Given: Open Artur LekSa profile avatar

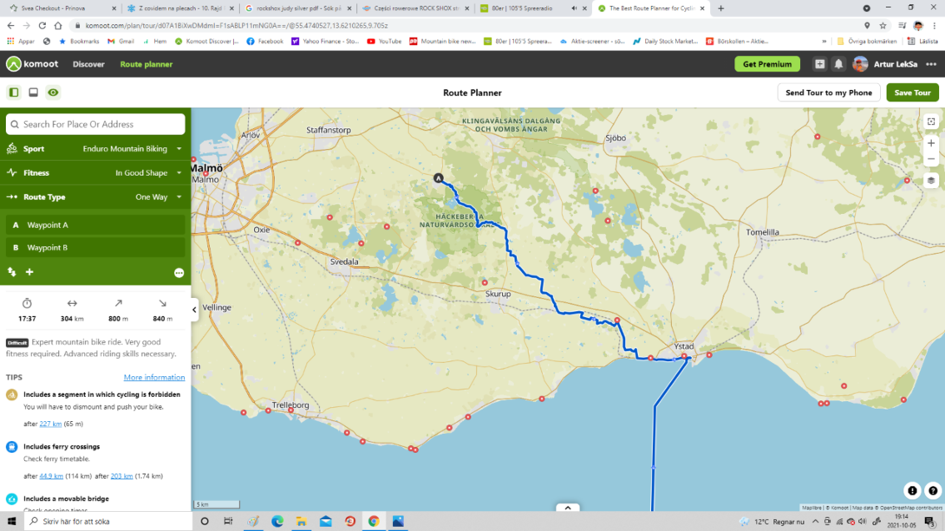Looking at the screenshot, I should pos(861,64).
